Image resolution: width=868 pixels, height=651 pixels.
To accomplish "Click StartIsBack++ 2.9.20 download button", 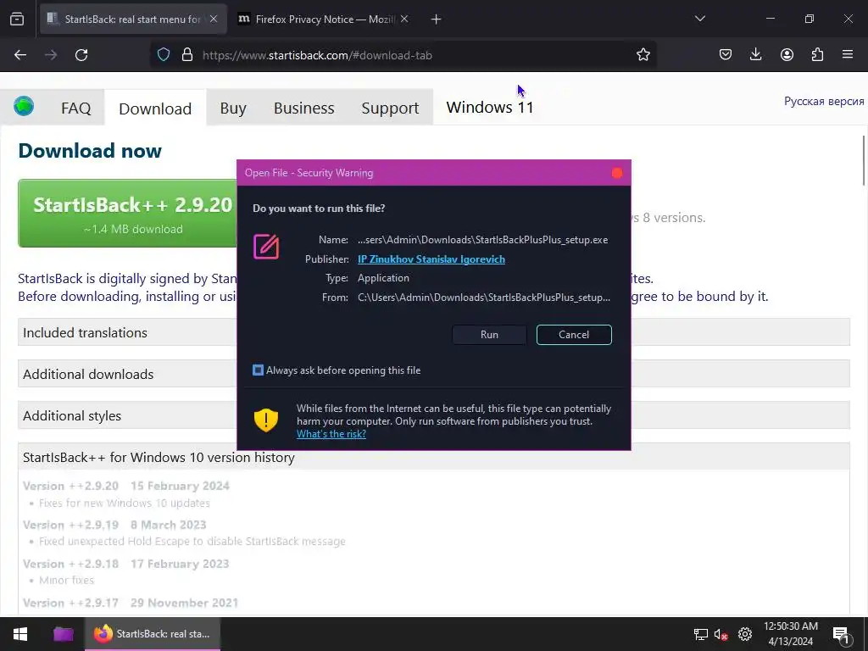I will (x=128, y=213).
